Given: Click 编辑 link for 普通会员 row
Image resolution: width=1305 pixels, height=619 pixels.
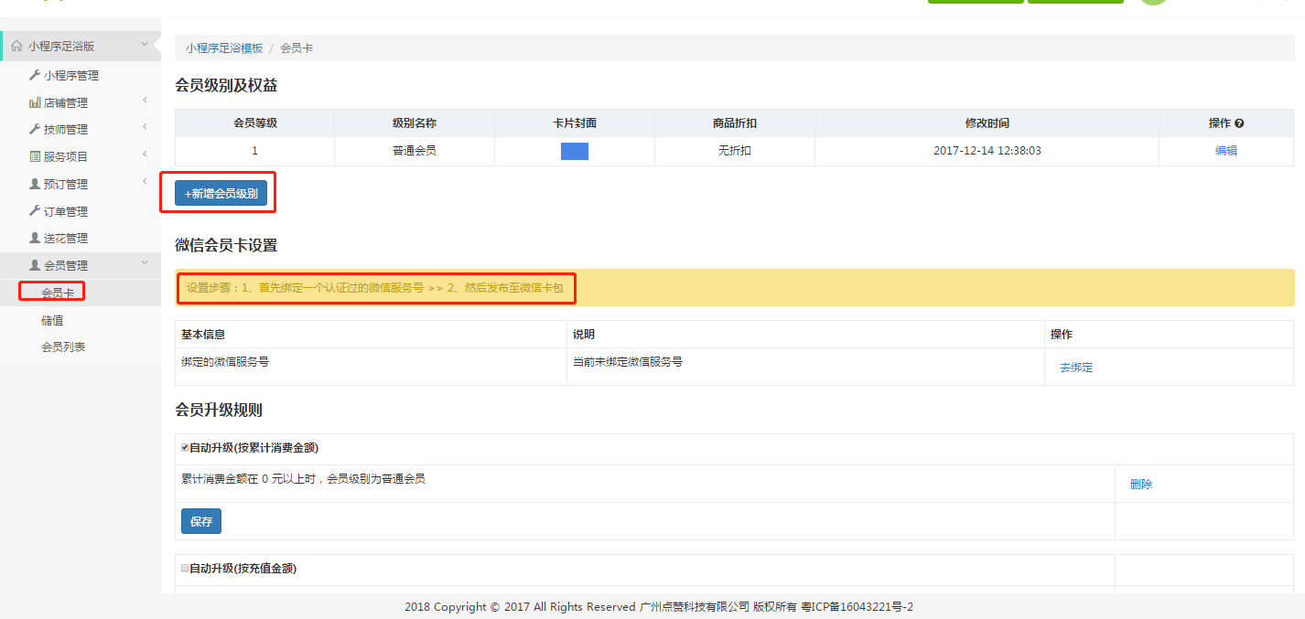Looking at the screenshot, I should [x=1225, y=151].
